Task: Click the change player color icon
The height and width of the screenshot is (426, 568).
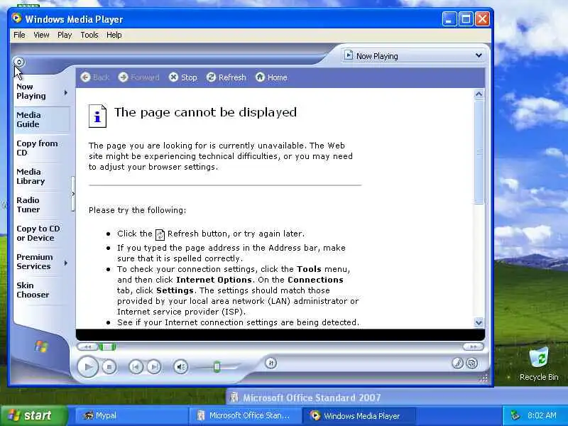Action: [x=457, y=363]
